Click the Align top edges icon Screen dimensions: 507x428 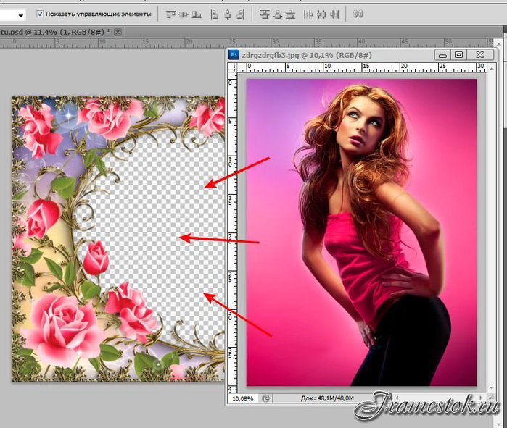coord(171,14)
